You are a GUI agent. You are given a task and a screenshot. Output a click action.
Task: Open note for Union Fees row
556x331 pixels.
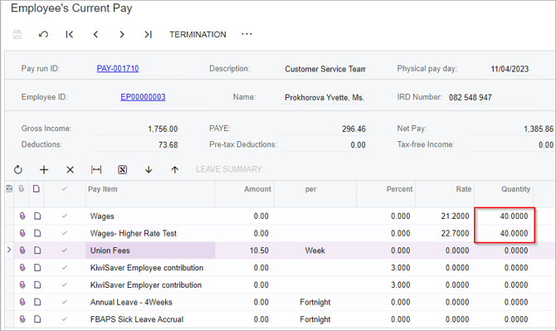37,251
